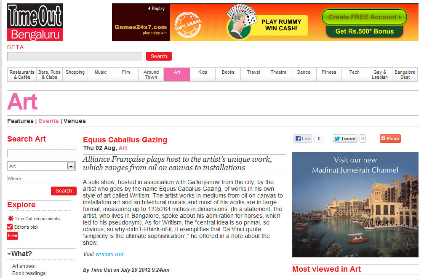The width and height of the screenshot is (424, 278).
Task: Switch to the Theatre tab
Action: [x=278, y=72]
